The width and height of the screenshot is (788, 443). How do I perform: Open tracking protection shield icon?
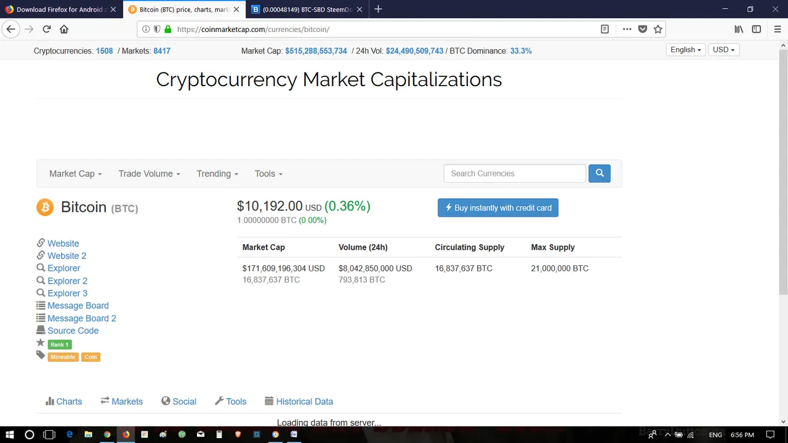pyautogui.click(x=157, y=29)
